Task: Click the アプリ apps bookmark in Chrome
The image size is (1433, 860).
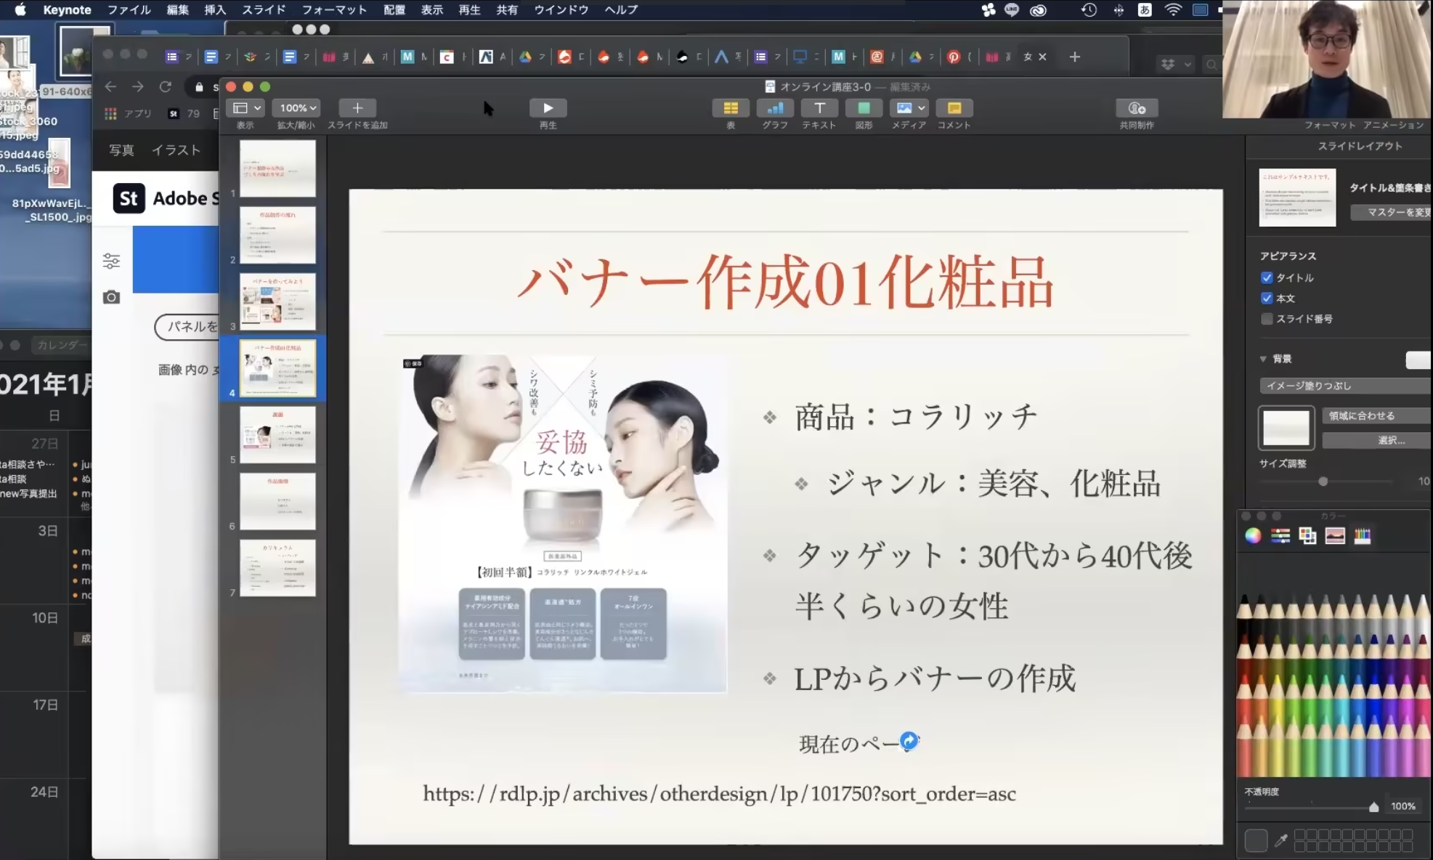Action: coord(128,113)
